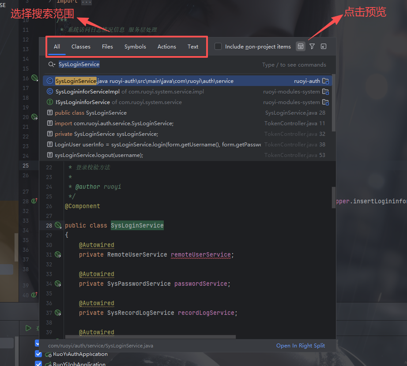
Task: Switch to the Classes search tab
Action: coord(81,47)
